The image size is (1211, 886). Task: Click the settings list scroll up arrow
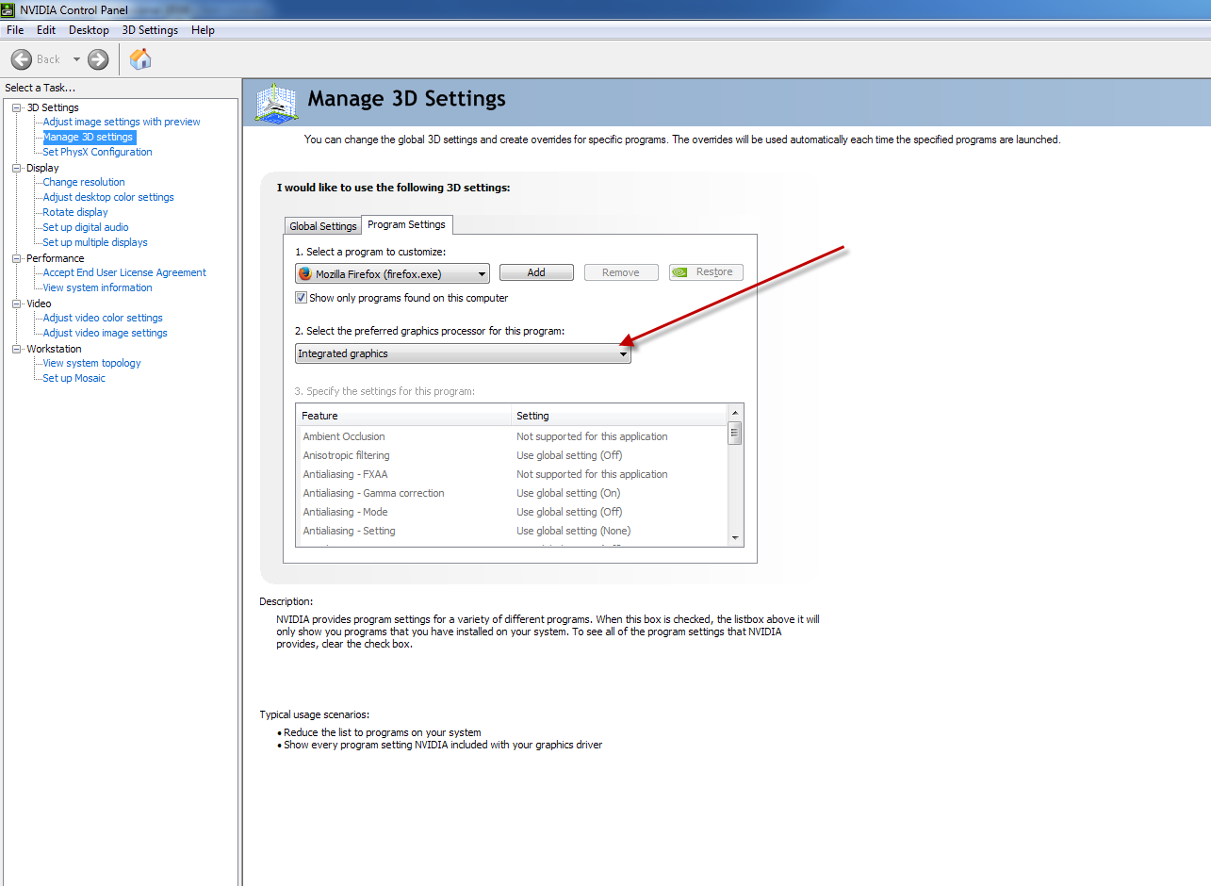pyautogui.click(x=735, y=413)
